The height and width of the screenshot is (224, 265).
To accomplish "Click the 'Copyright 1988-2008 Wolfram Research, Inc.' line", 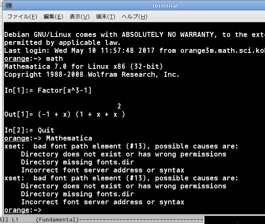I will tap(92, 74).
